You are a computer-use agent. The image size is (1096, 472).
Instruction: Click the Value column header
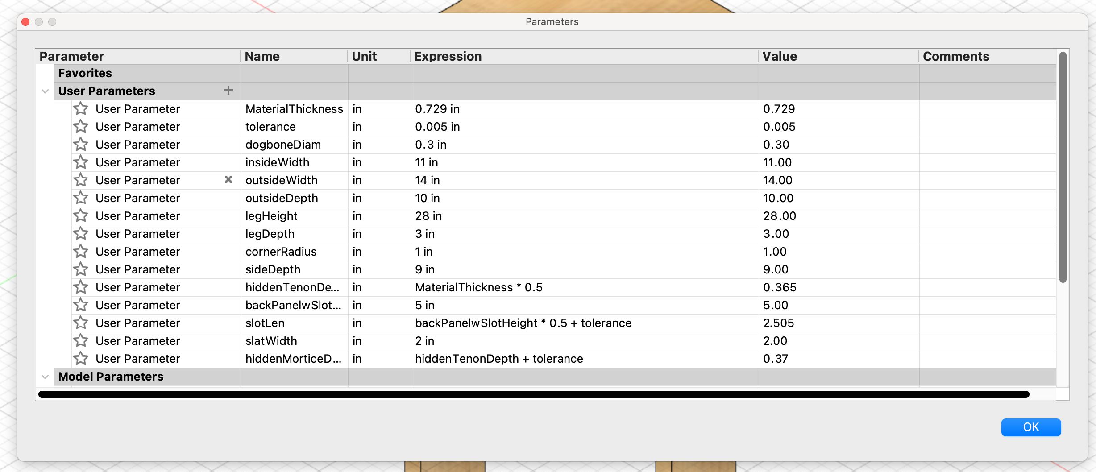coord(780,56)
